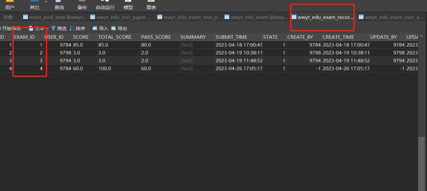Viewport: 427px width, 191px height.
Task: Click the STATE column header
Action: 274,37
